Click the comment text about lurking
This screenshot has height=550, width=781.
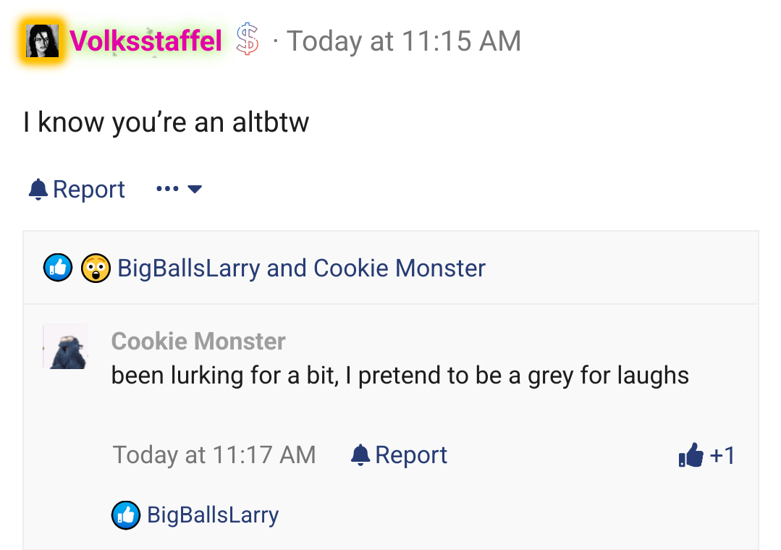(400, 376)
